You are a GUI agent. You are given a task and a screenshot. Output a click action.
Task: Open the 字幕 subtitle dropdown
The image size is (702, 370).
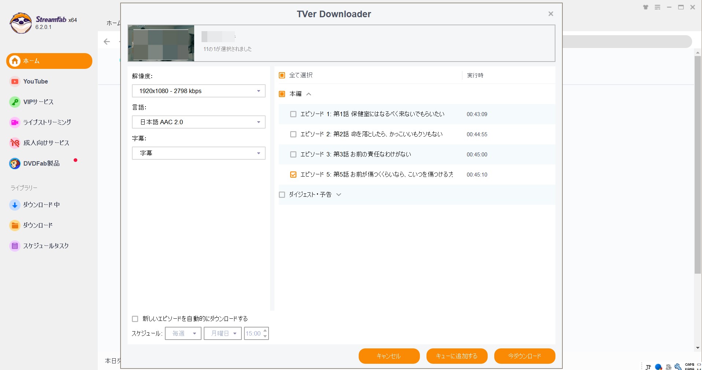199,153
